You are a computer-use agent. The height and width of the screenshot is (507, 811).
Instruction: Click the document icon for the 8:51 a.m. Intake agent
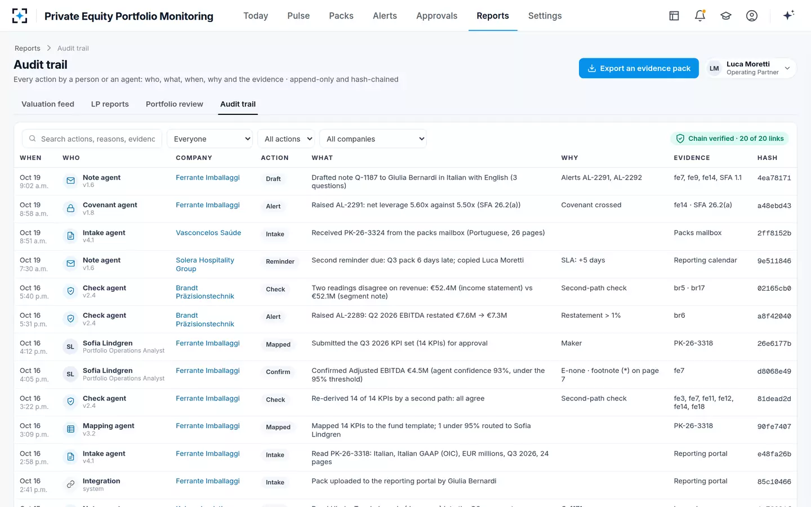click(70, 236)
